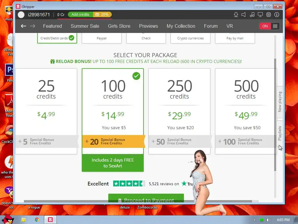The height and width of the screenshot is (224, 298).
Task: Select the 500 credits package
Action: click(246, 111)
